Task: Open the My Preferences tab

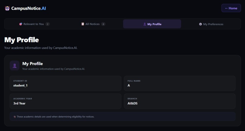Action: click(211, 24)
